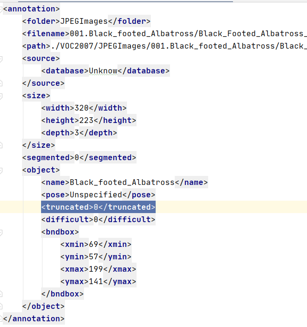Screen dimensions: 307x327
Task: Click the width value 320
Action: [82, 108]
